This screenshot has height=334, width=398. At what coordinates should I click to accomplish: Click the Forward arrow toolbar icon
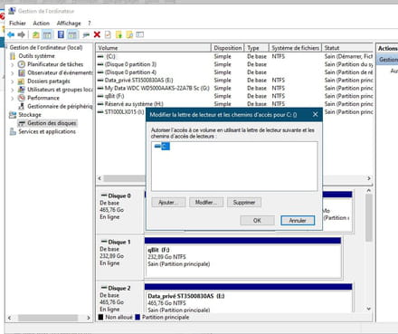21,34
